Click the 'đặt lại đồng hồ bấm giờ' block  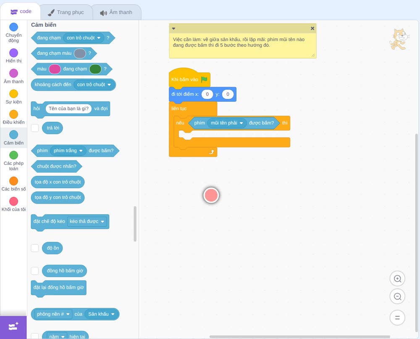59,288
